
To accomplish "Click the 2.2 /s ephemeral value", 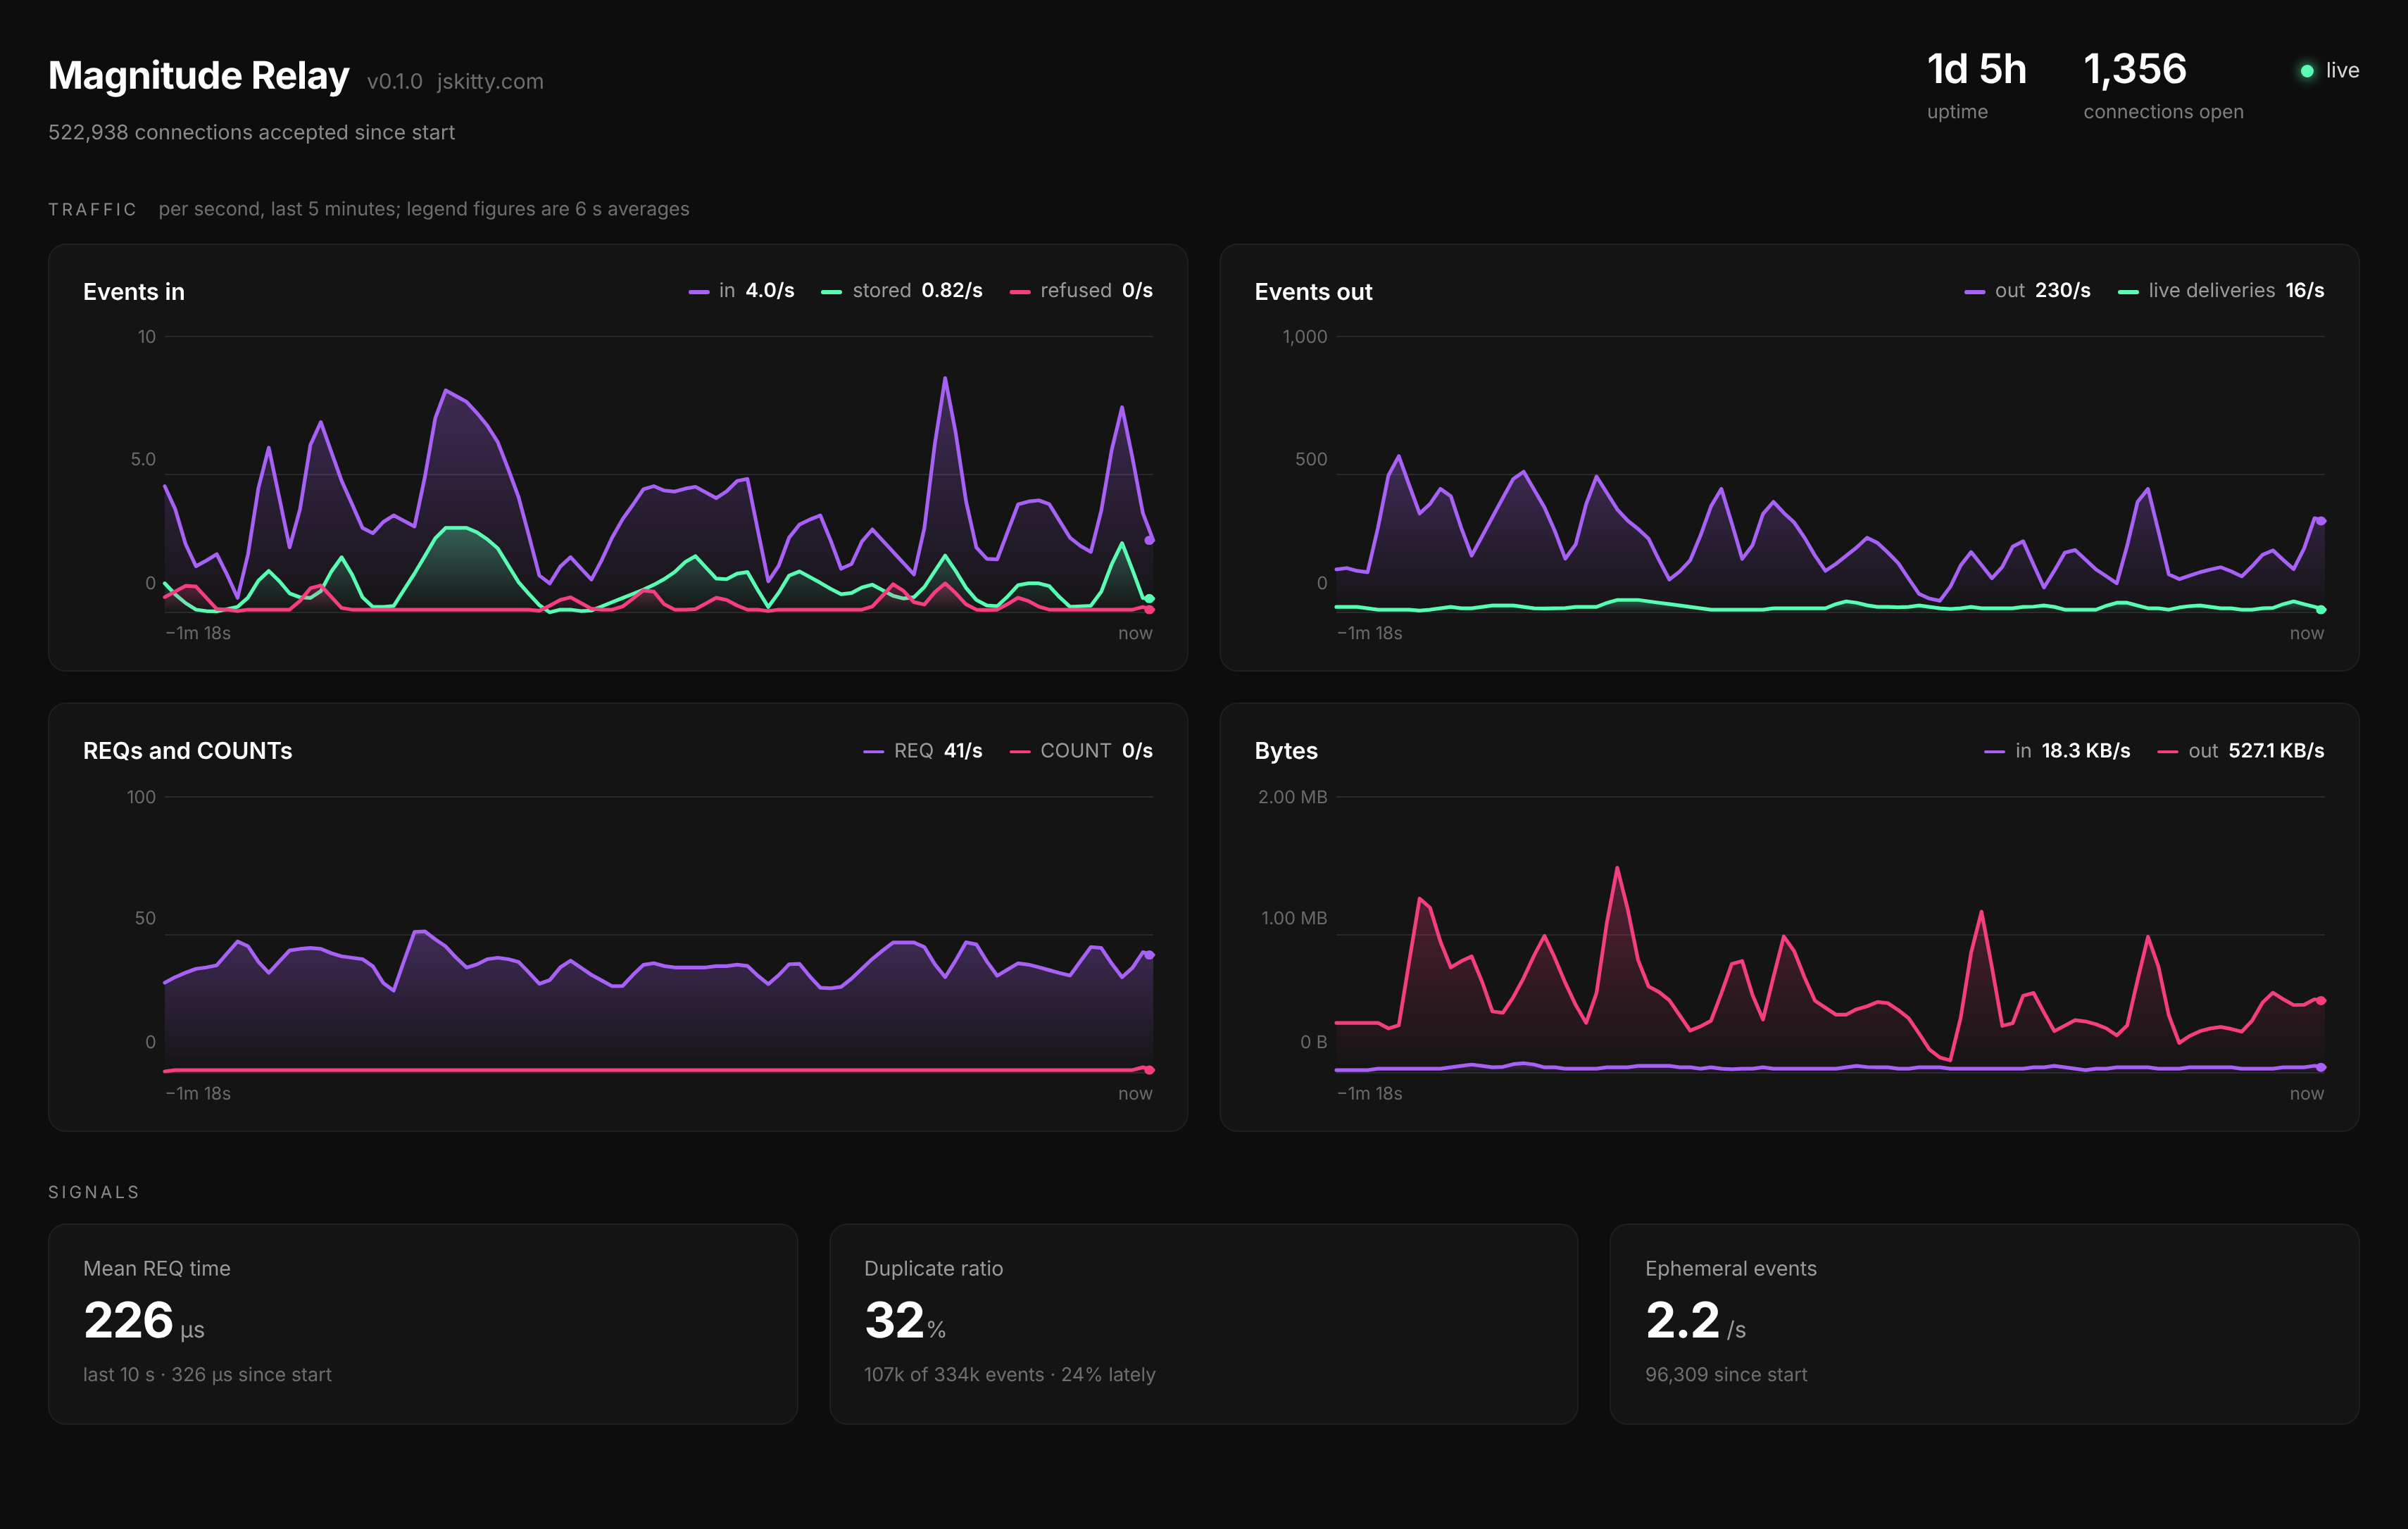I will [x=1696, y=1321].
